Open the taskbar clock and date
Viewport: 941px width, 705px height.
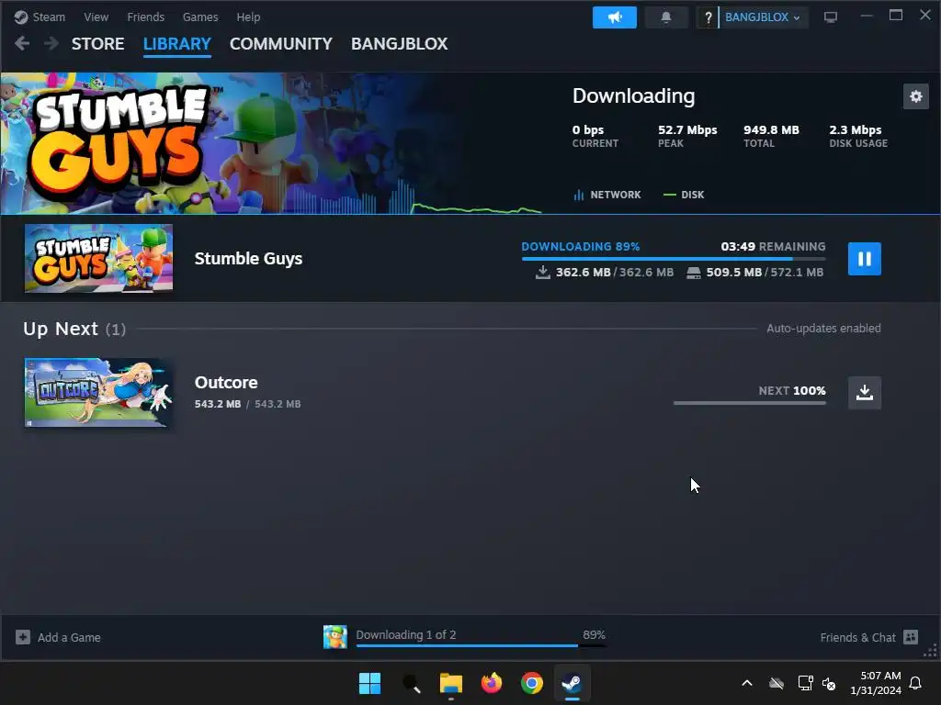(876, 683)
